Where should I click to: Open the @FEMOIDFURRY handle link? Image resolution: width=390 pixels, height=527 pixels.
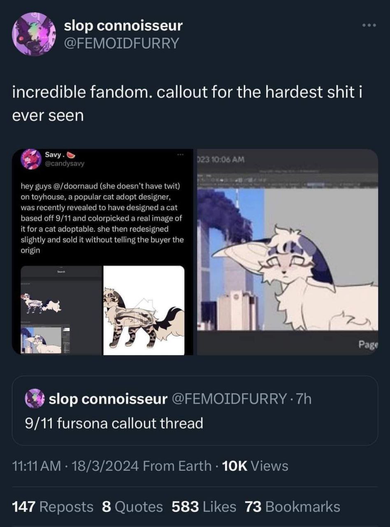click(121, 43)
